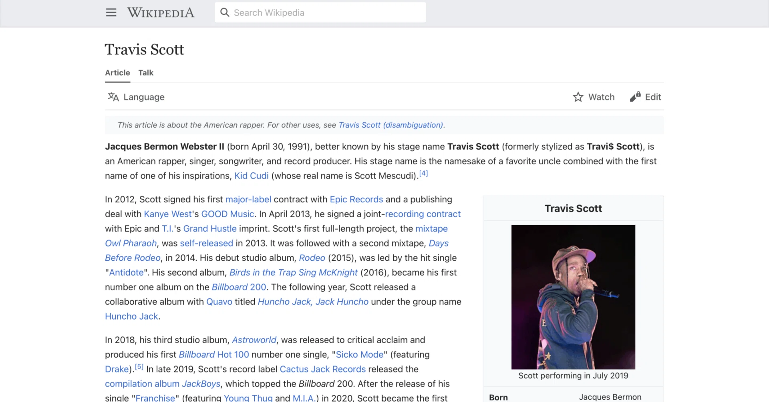The width and height of the screenshot is (769, 402).
Task: Click the Edit button text
Action: pyautogui.click(x=653, y=97)
